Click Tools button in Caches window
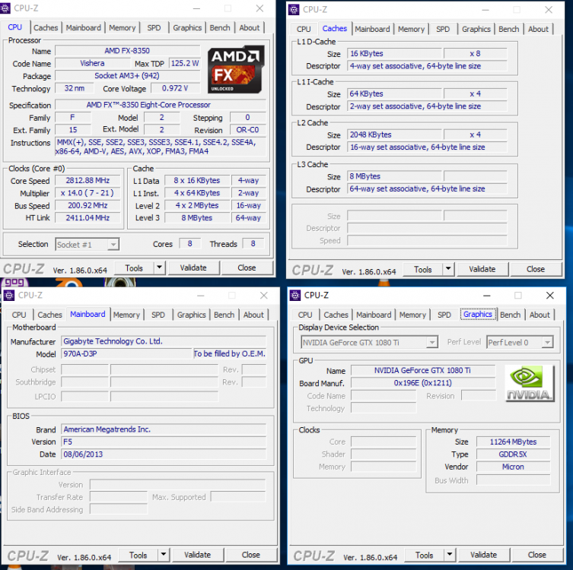This screenshot has height=570, width=573. coord(423,269)
